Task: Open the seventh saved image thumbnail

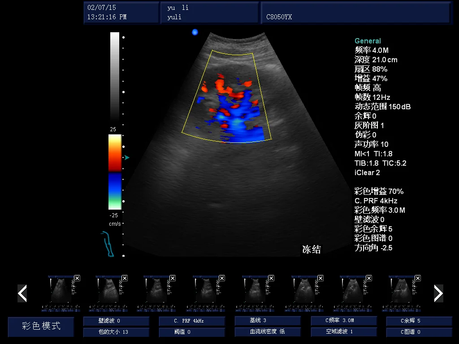Action: pyautogui.click(x=353, y=293)
